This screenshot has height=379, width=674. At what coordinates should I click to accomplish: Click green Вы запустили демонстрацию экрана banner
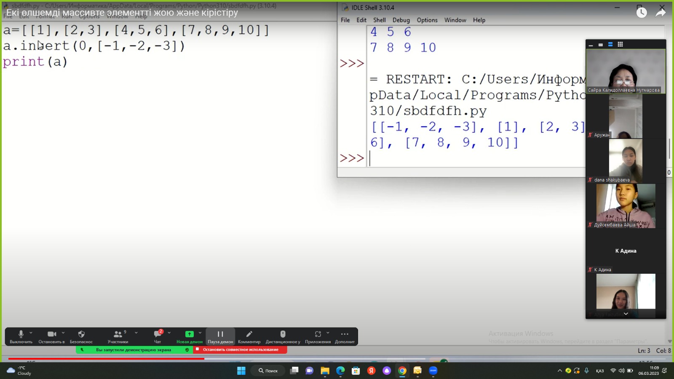[133, 350]
